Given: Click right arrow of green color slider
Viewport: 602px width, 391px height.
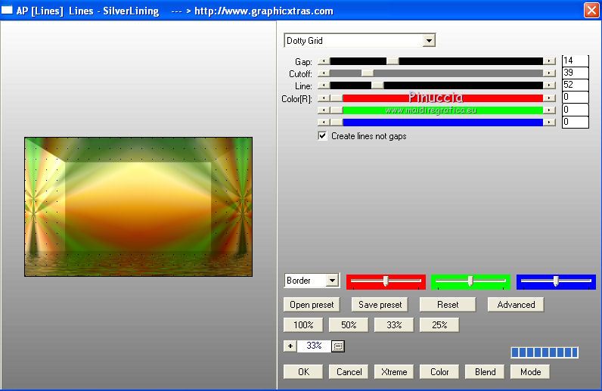Looking at the screenshot, I should [549, 110].
